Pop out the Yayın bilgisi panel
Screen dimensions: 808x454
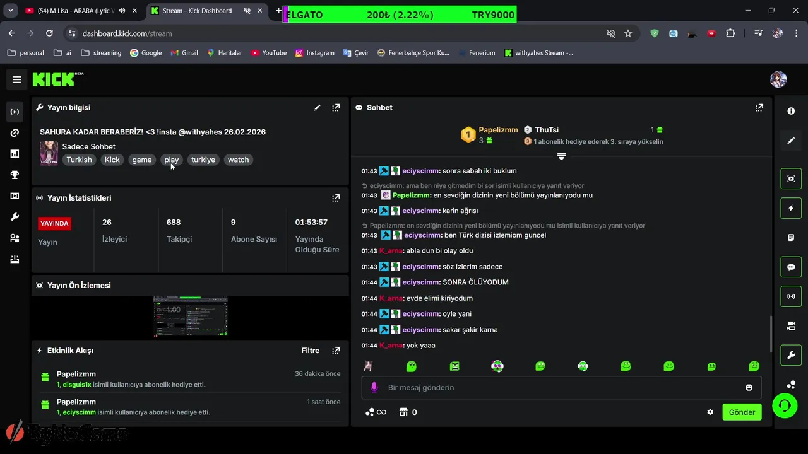coord(336,108)
